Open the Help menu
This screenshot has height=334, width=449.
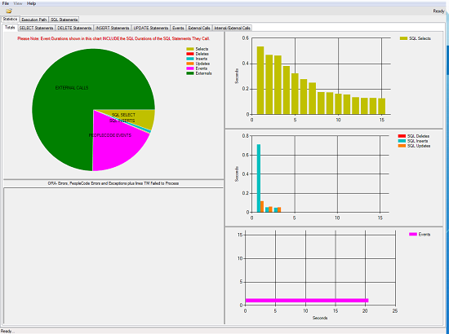point(31,3)
